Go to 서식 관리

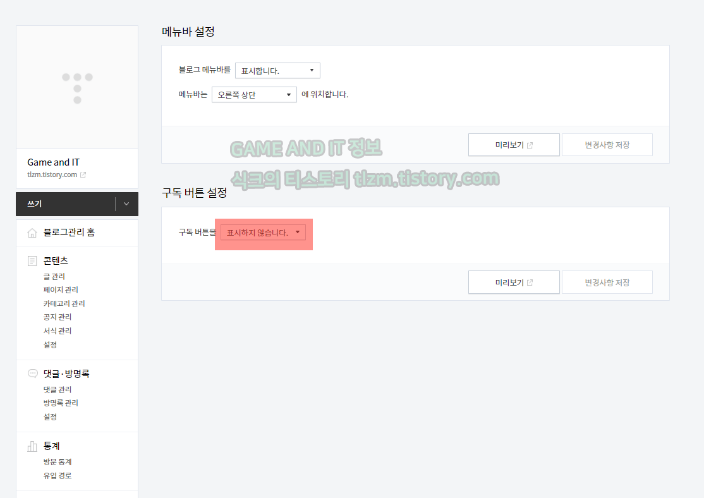(57, 331)
